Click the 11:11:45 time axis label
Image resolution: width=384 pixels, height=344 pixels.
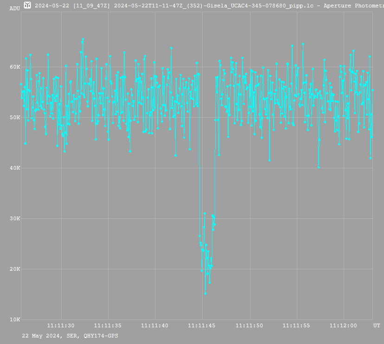(202, 325)
